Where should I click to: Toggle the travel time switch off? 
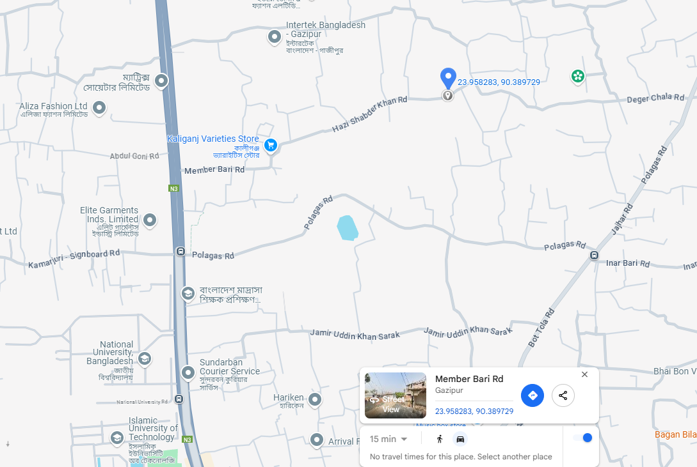coord(583,438)
